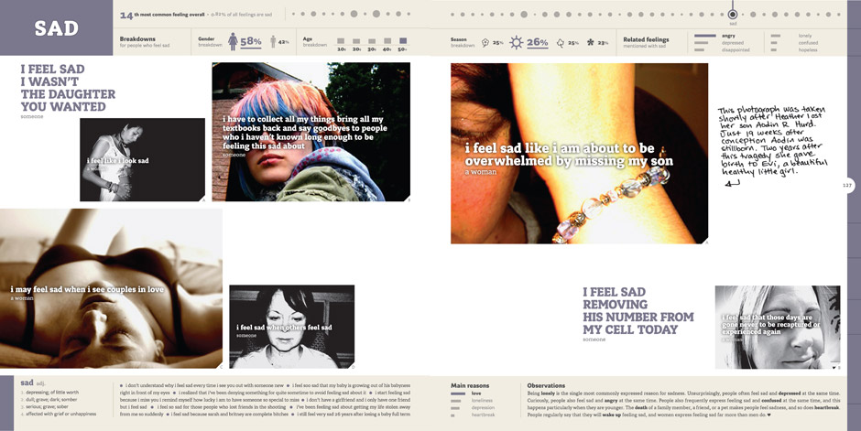Open the beaded bracelet photo about missing son
Image resolution: width=861 pixels, height=431 pixels.
[579, 153]
